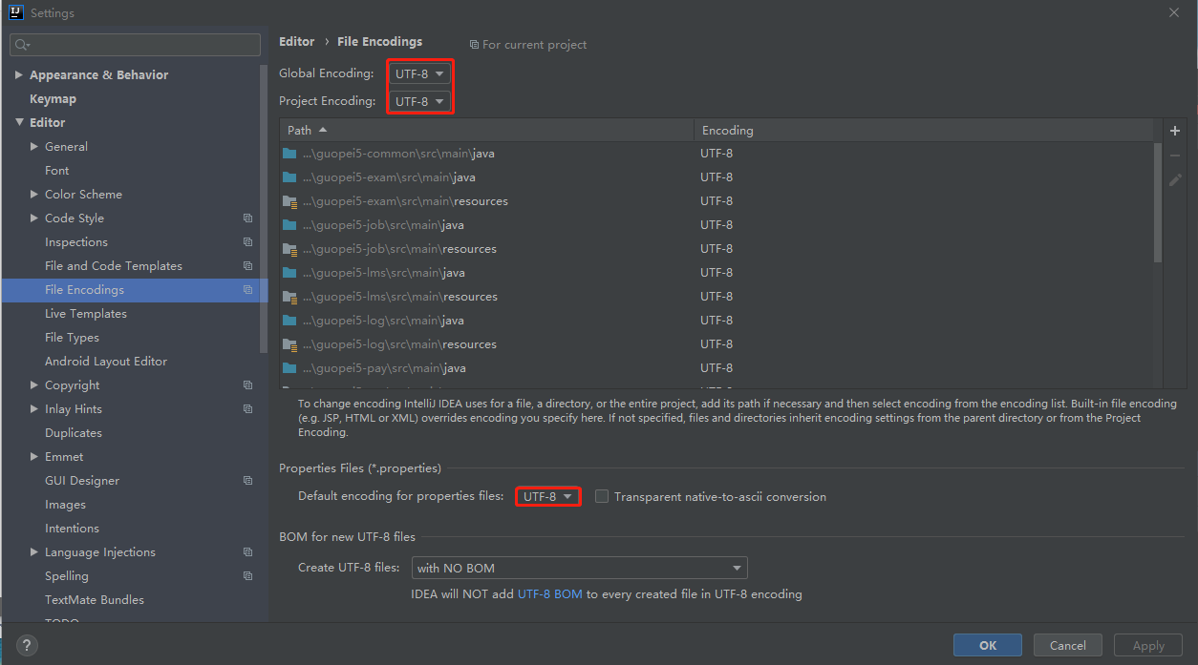Click the IntelliJ logo in the title bar
This screenshot has height=665, width=1198.
pos(16,13)
